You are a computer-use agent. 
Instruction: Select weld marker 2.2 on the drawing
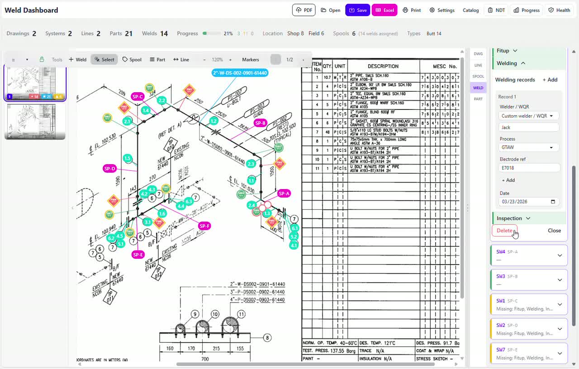point(162,100)
